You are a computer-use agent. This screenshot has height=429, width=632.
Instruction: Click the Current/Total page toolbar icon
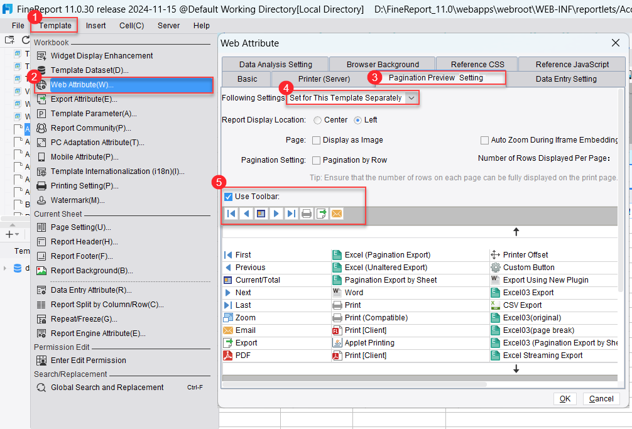[x=261, y=214]
